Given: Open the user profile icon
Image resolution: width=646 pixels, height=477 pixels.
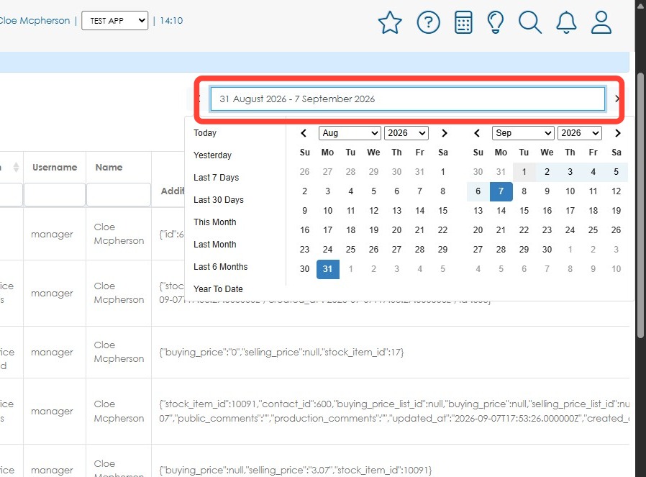Looking at the screenshot, I should [x=601, y=22].
